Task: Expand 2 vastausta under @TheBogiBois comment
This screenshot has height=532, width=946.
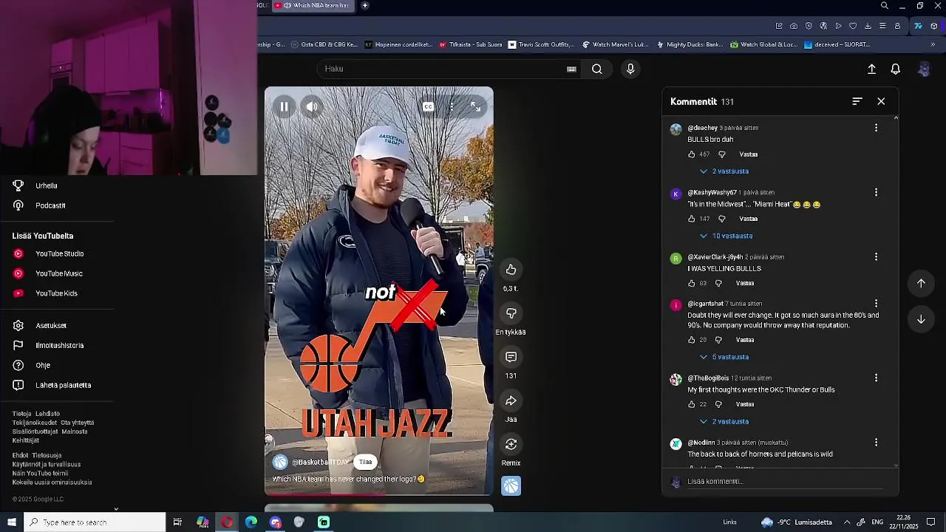Action: [724, 422]
